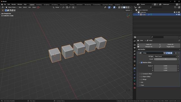
Task: Open the View Layer properties tab icon
Action: pyautogui.click(x=135, y=51)
